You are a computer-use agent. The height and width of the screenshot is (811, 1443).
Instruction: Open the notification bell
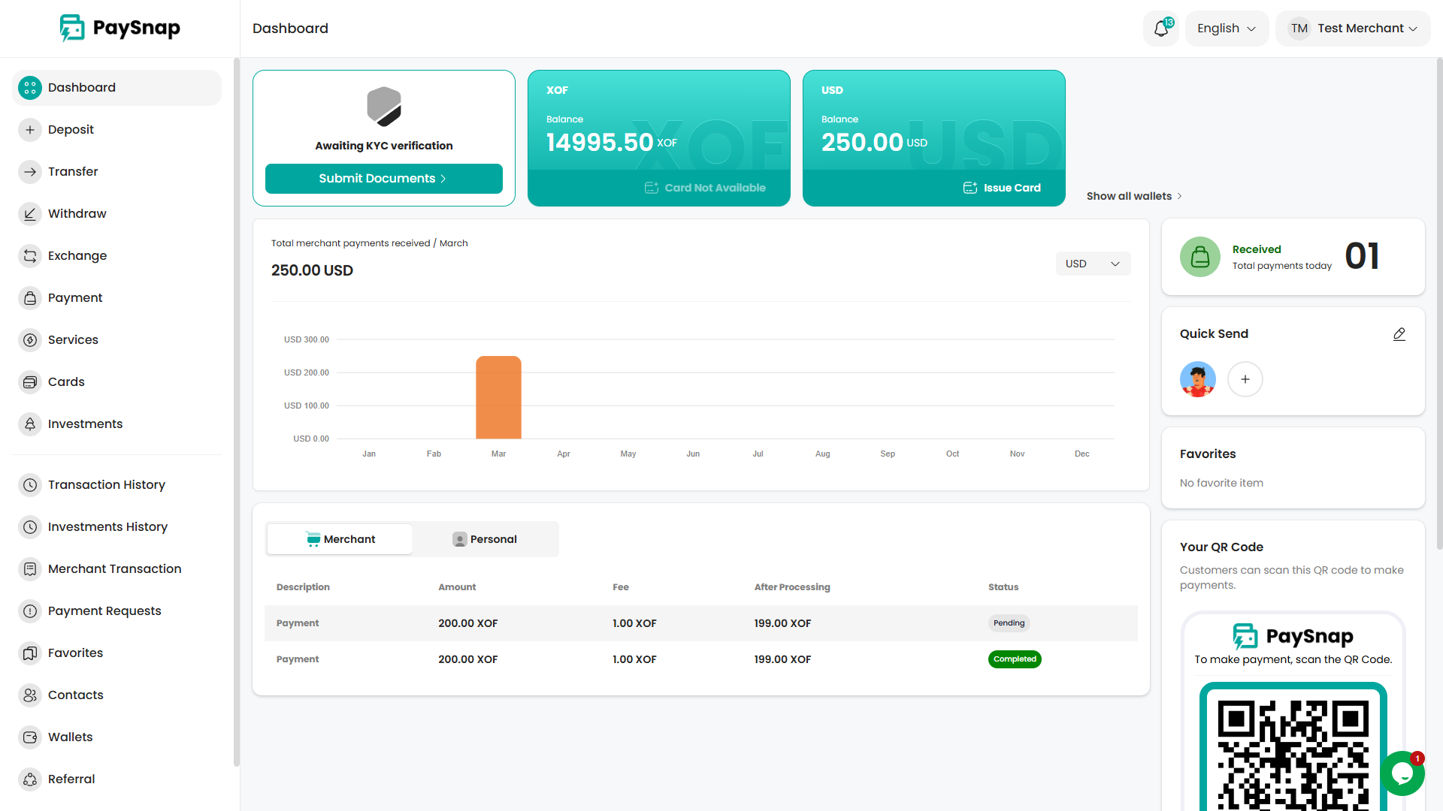[1161, 28]
